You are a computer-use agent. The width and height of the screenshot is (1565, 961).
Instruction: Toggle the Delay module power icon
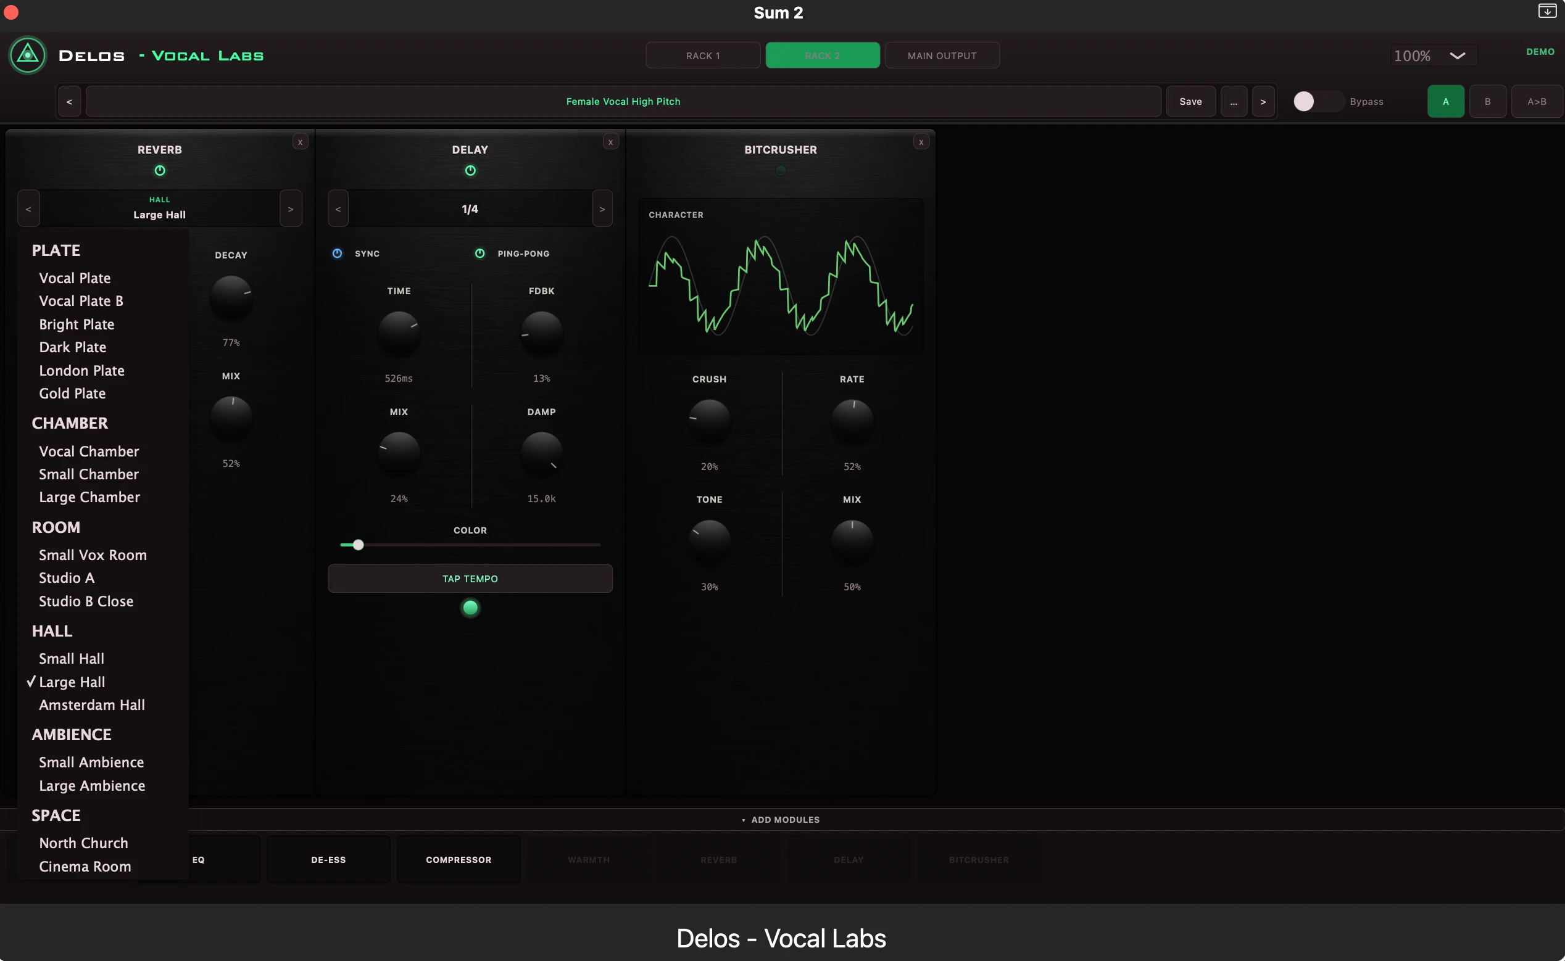click(470, 170)
